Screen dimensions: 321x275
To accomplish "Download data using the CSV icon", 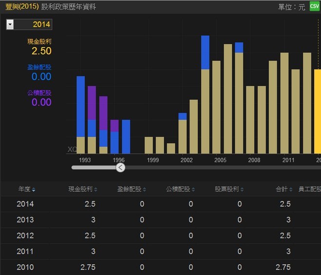I will point(315,6).
